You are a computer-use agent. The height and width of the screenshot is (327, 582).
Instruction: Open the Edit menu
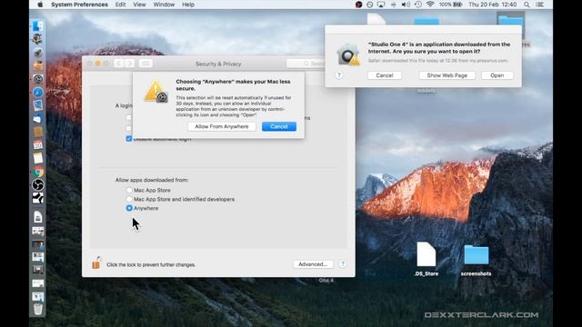120,5
